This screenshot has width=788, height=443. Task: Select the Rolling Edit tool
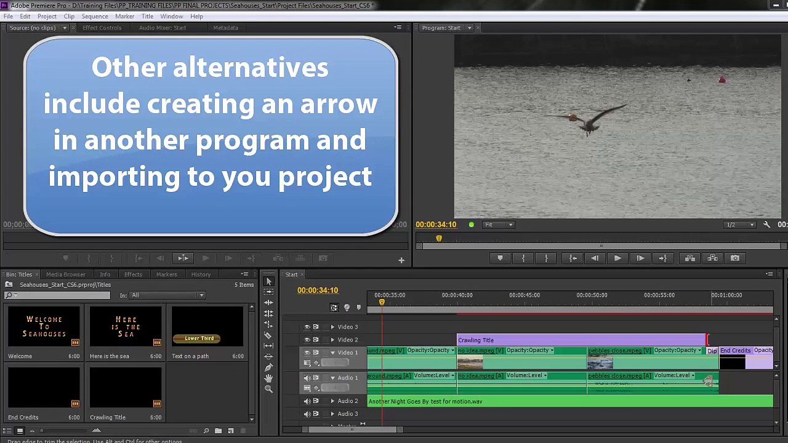[268, 313]
